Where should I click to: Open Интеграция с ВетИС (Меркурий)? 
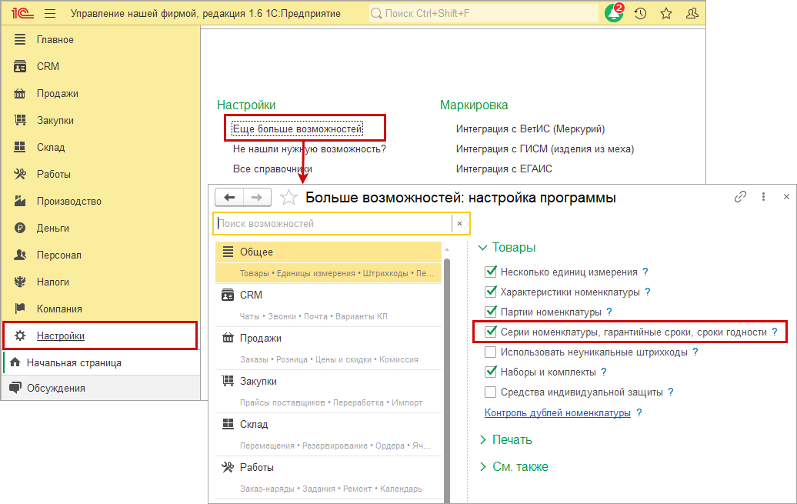530,129
